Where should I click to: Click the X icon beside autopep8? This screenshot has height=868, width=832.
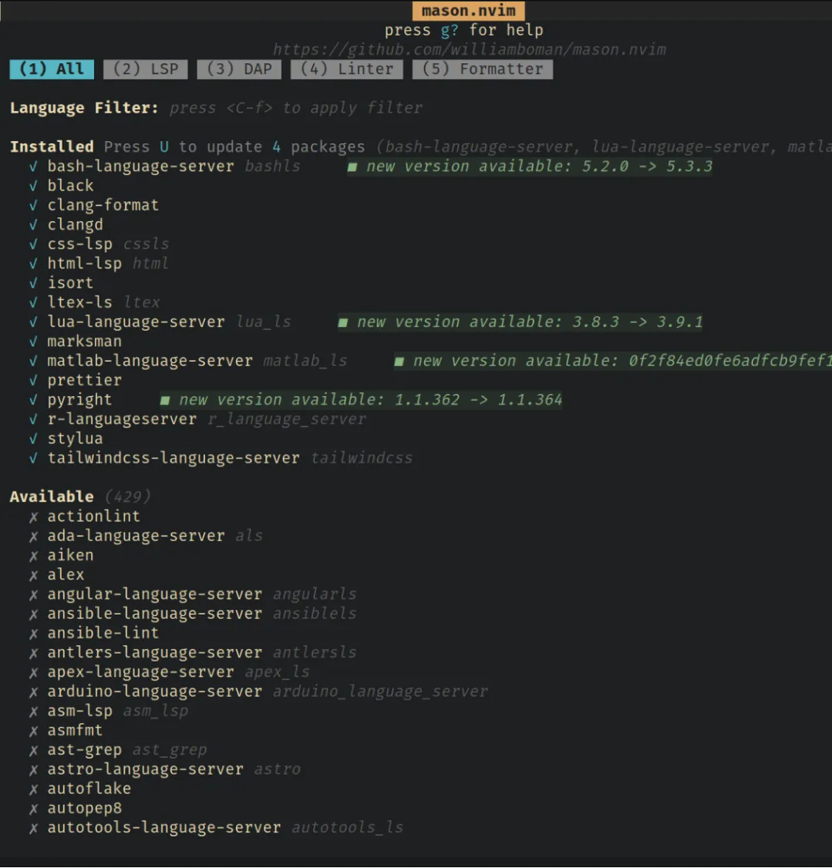coord(32,807)
